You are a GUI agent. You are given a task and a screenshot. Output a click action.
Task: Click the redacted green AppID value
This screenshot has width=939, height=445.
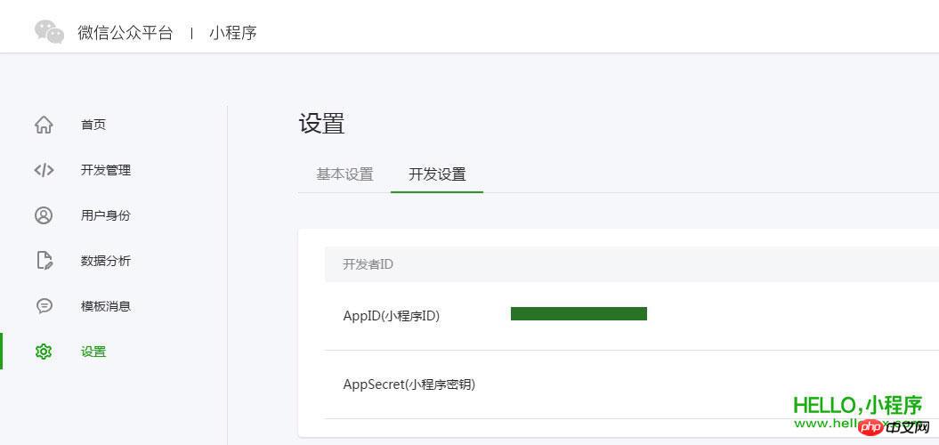point(579,313)
